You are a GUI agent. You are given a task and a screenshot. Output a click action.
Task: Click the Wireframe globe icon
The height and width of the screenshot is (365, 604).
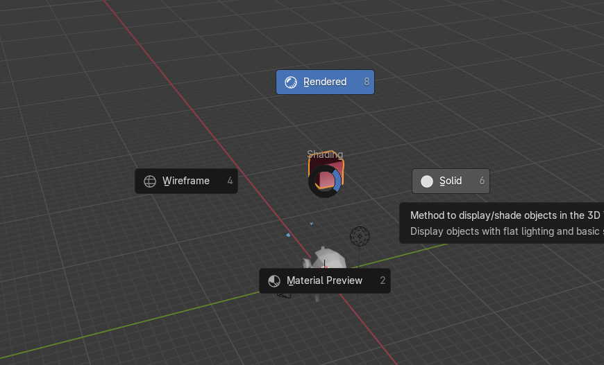(150, 181)
